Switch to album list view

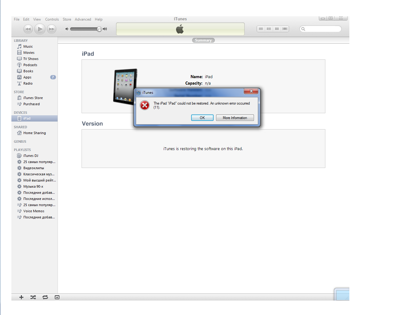269,29
